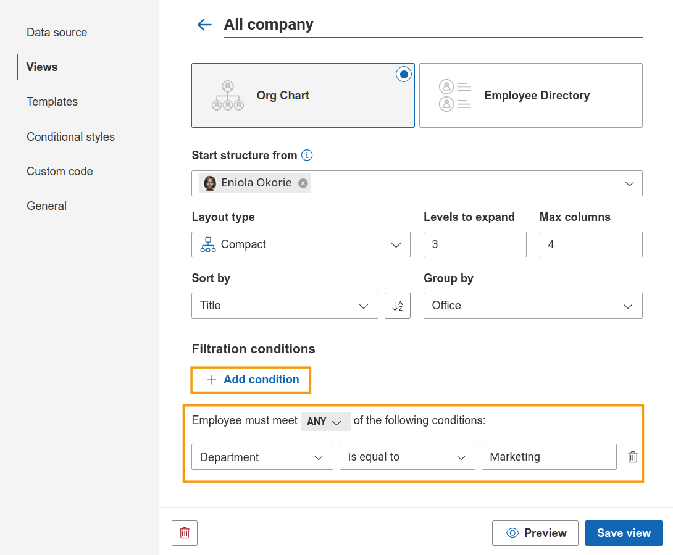Image resolution: width=673 pixels, height=555 pixels.
Task: Click the 'of the following conditions:' text
Action: (x=419, y=420)
